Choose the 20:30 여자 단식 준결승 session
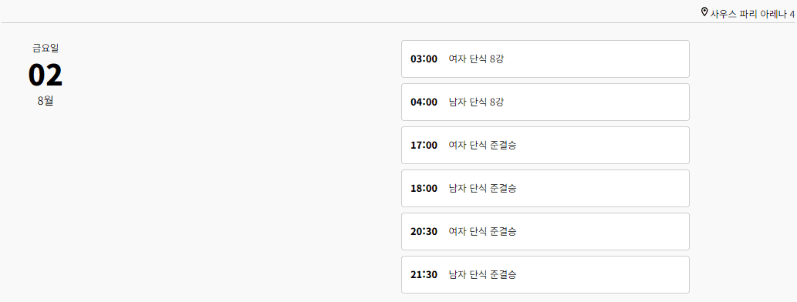 (x=545, y=231)
